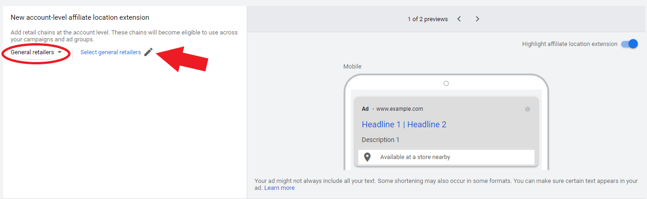Go to the previous ad preview

[x=459, y=19]
